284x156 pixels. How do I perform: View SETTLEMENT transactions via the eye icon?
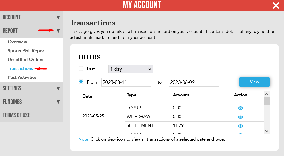[x=240, y=126]
